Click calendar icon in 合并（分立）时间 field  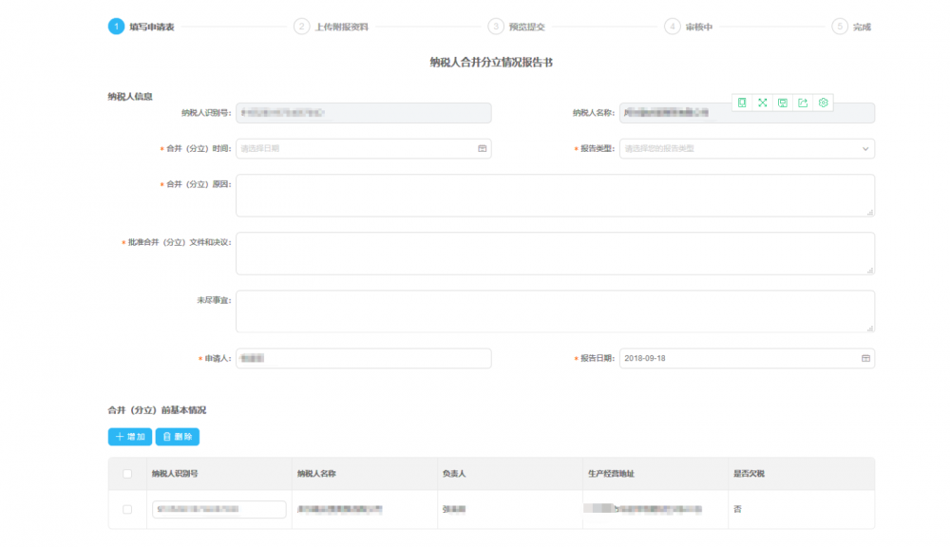[x=482, y=149]
